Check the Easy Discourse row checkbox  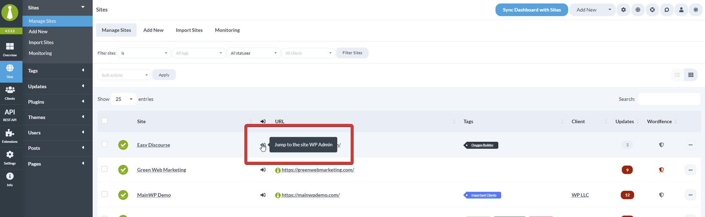coord(104,144)
